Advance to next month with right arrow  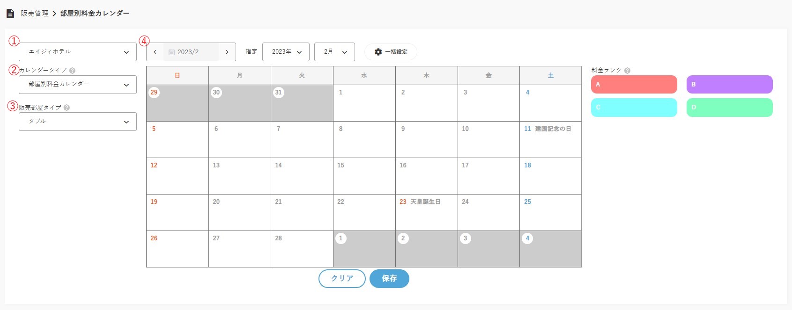point(227,52)
